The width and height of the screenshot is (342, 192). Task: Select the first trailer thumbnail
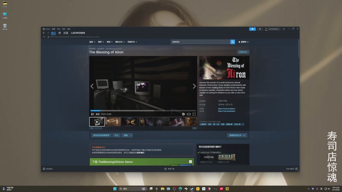(x=97, y=122)
